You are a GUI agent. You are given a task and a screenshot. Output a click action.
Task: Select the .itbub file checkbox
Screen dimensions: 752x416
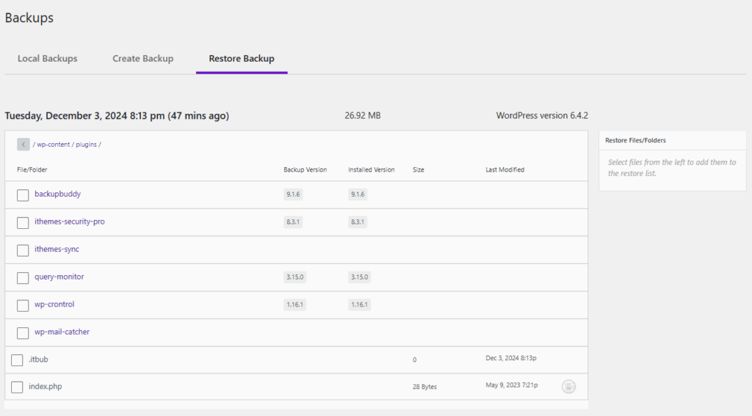coord(17,360)
